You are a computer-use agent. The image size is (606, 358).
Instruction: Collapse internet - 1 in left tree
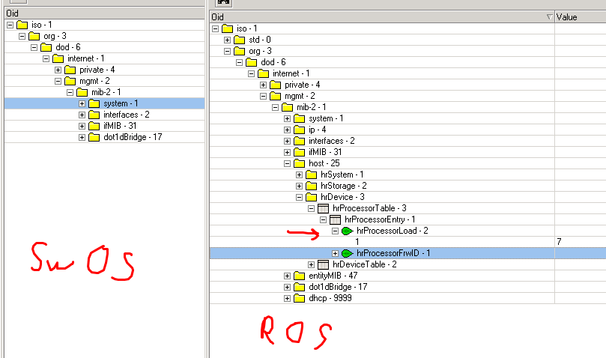[x=46, y=58]
